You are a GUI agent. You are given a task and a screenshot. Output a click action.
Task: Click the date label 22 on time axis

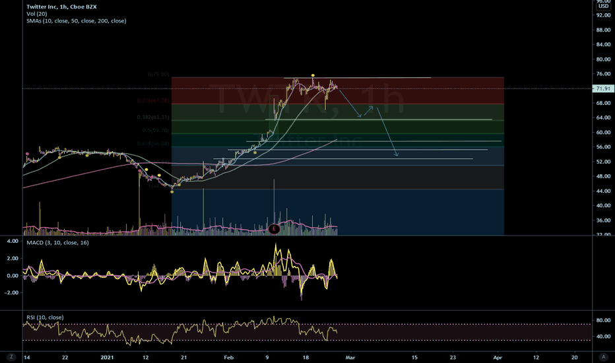(x=65, y=357)
